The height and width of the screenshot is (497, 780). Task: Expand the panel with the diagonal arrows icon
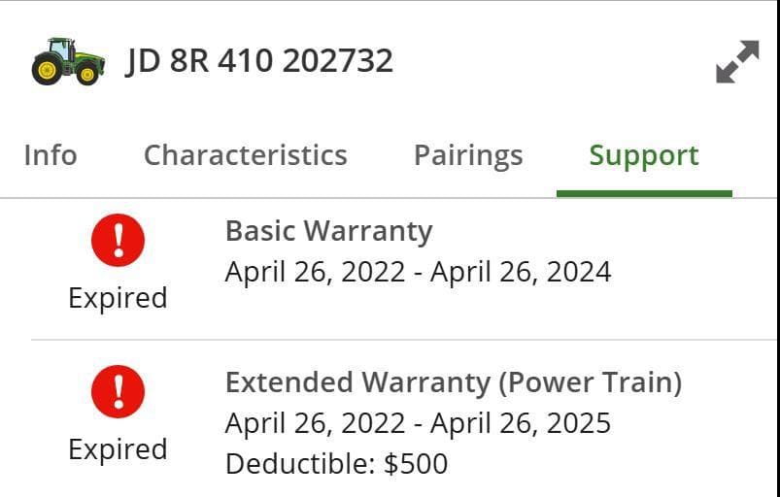pos(737,61)
